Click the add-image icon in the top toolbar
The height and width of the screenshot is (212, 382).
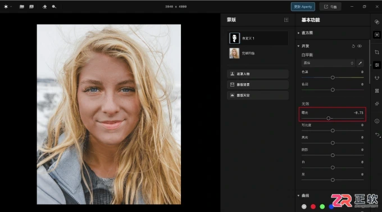(x=31, y=7)
